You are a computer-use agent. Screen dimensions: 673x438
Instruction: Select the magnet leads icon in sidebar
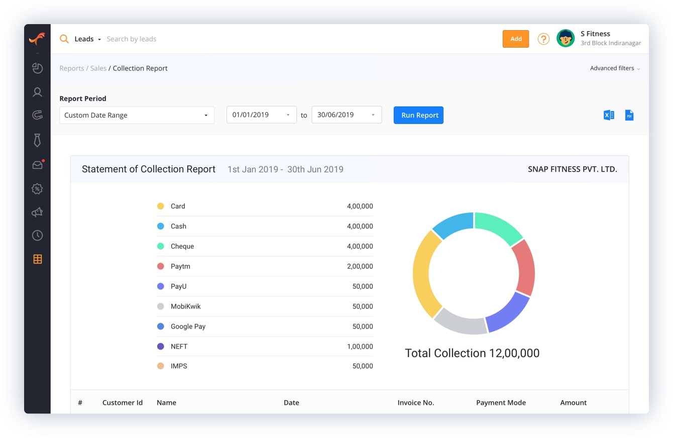(37, 116)
